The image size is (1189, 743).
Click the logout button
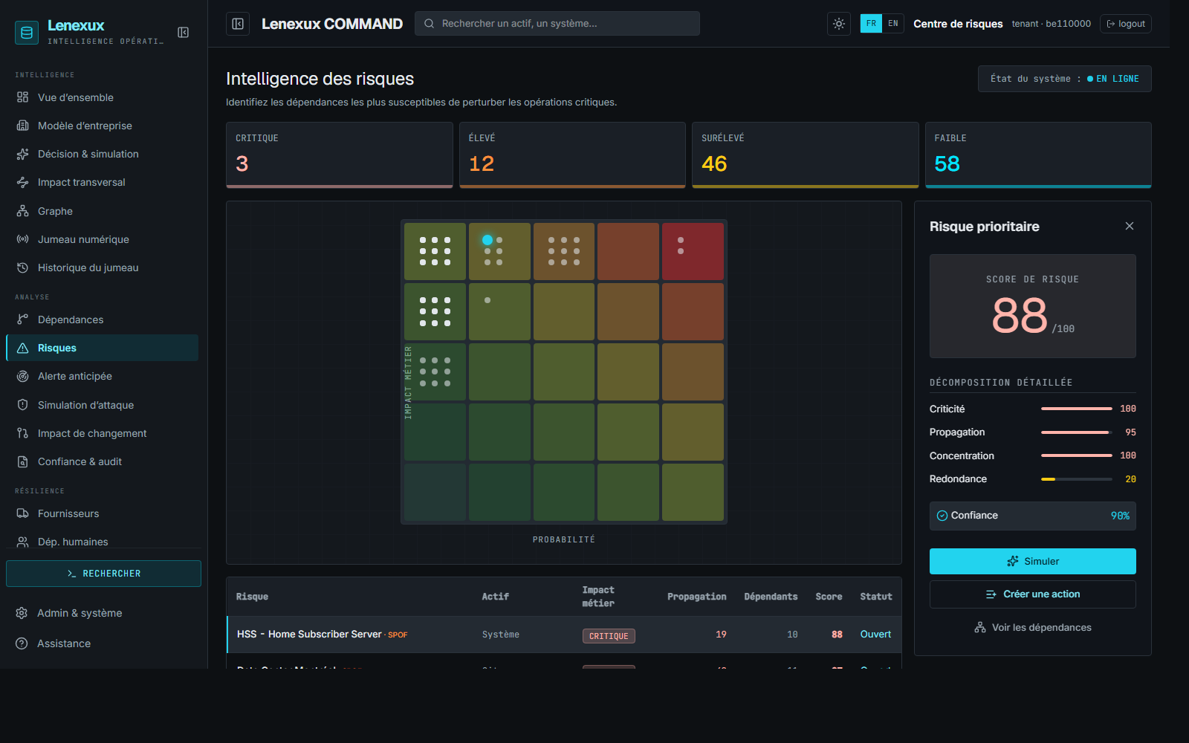coord(1126,24)
